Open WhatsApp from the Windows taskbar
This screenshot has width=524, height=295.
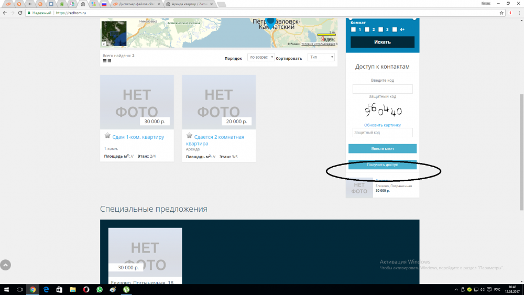tap(100, 289)
